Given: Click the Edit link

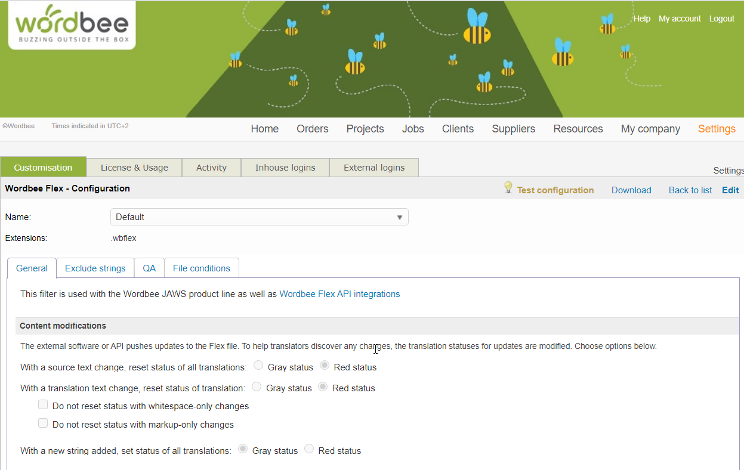Looking at the screenshot, I should (730, 190).
